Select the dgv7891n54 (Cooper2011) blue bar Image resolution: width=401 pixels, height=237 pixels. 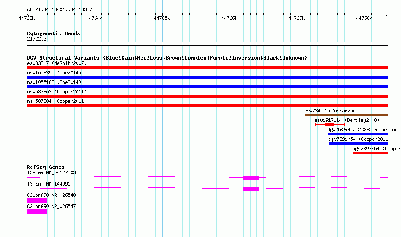coord(359,144)
